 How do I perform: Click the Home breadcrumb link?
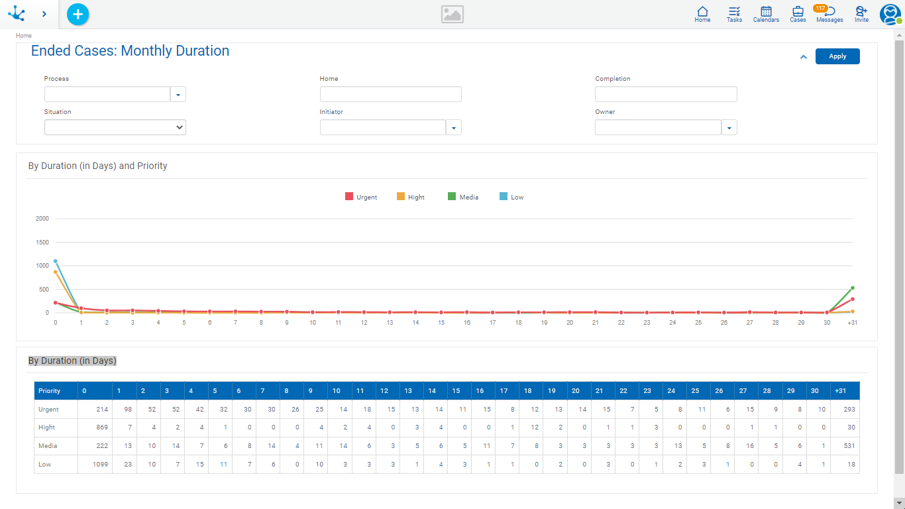pos(24,36)
